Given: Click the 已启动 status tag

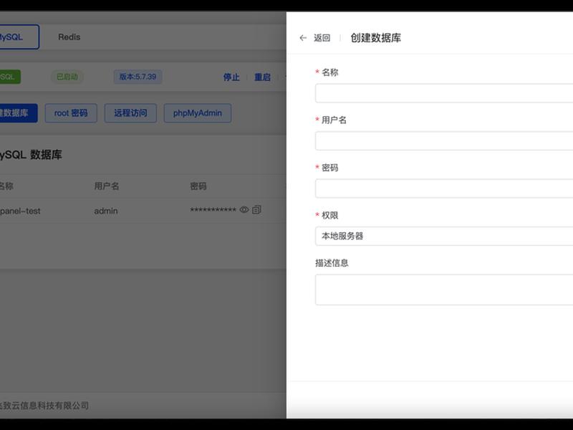Looking at the screenshot, I should pyautogui.click(x=67, y=77).
